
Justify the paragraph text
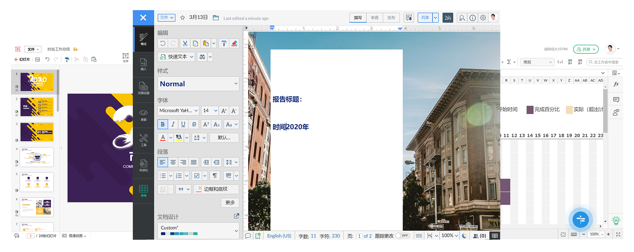click(x=194, y=162)
